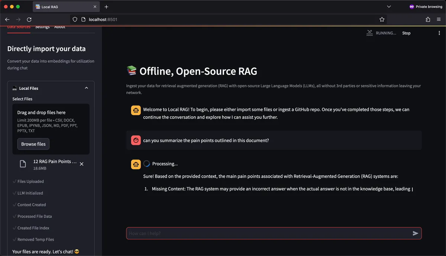This screenshot has height=256, width=446.
Task: Open Streamlit's three-dot main menu
Action: (x=439, y=33)
